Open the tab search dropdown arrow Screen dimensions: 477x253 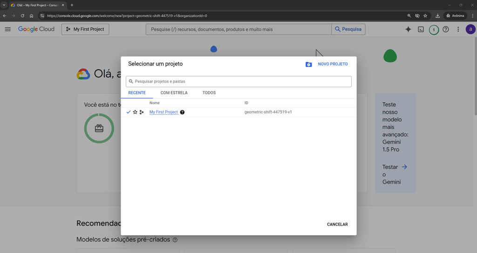pyautogui.click(x=4, y=5)
